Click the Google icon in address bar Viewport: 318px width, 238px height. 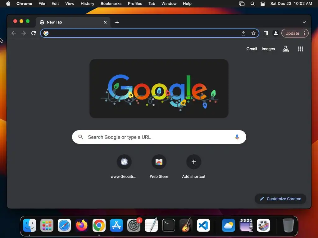46,33
